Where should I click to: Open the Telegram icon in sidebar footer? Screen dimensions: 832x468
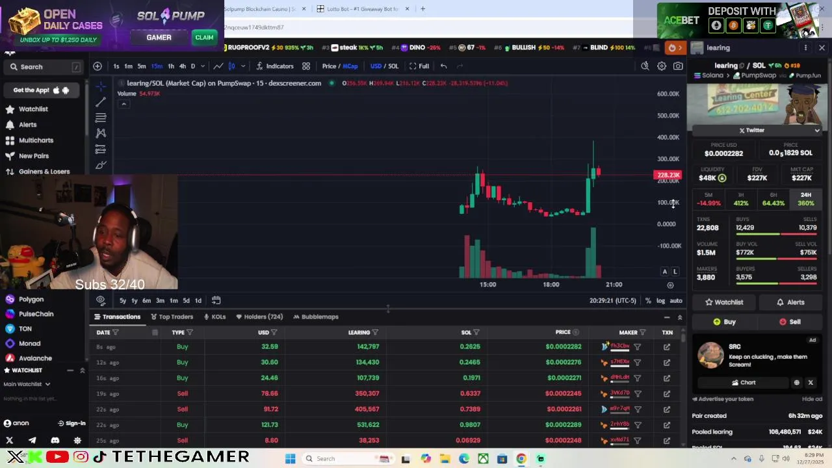(x=32, y=441)
